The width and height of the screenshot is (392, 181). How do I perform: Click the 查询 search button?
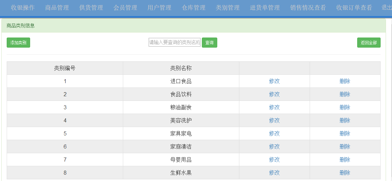[210, 43]
